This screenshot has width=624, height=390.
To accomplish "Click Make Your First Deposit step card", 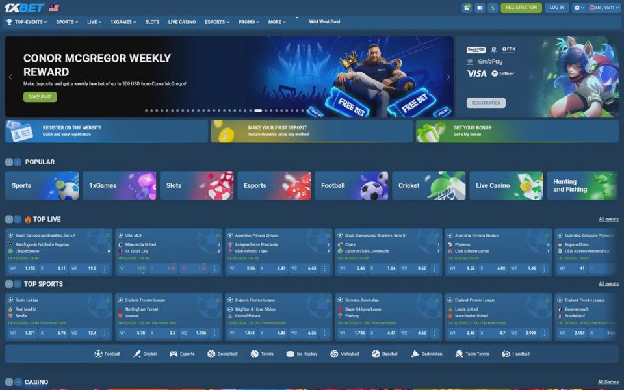I will (311, 131).
